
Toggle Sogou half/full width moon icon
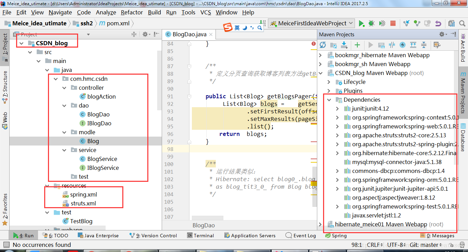[245, 28]
